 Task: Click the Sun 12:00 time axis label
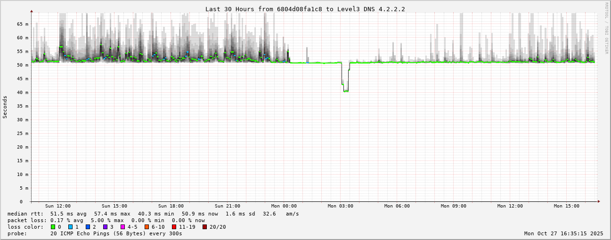coord(58,206)
